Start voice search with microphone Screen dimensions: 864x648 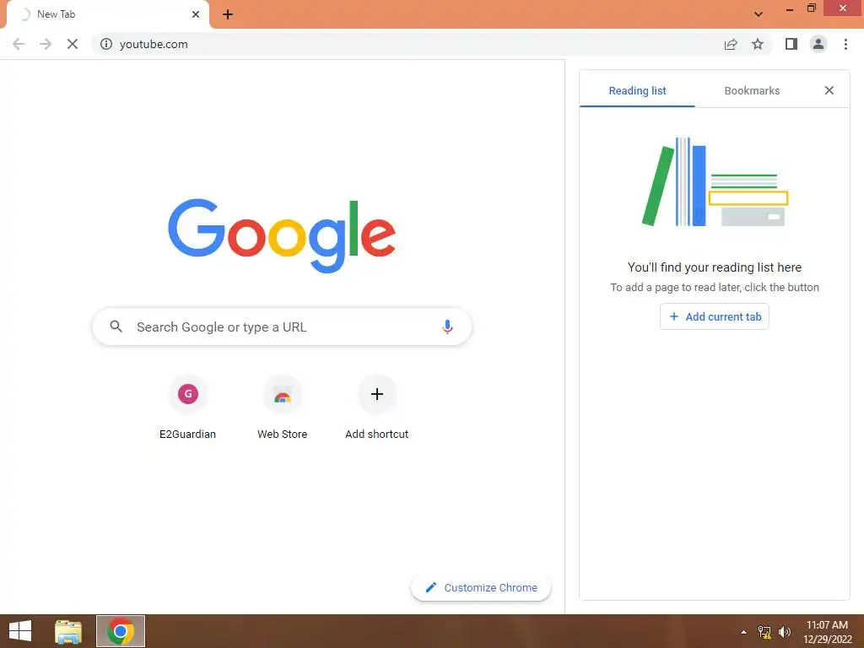point(447,327)
